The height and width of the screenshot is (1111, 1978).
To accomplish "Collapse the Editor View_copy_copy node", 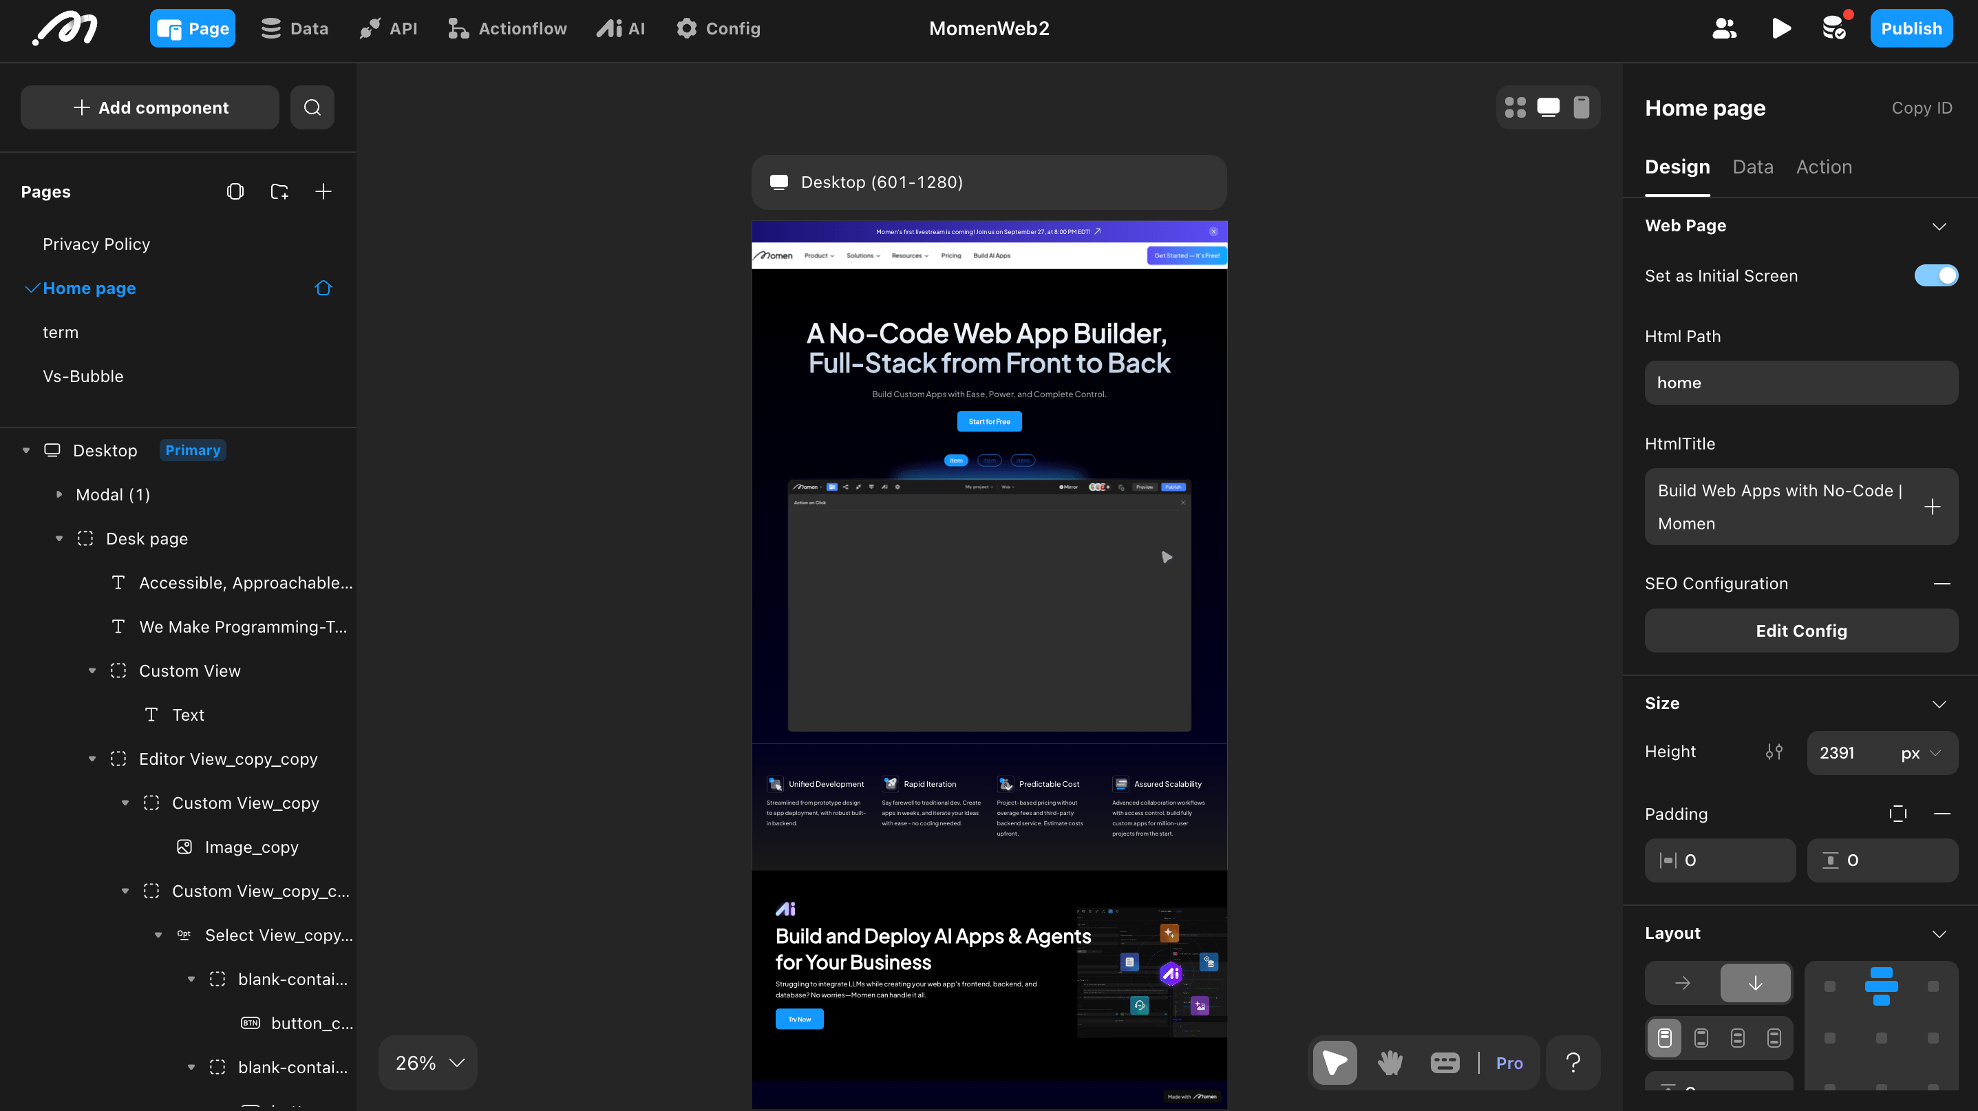I will click(92, 759).
